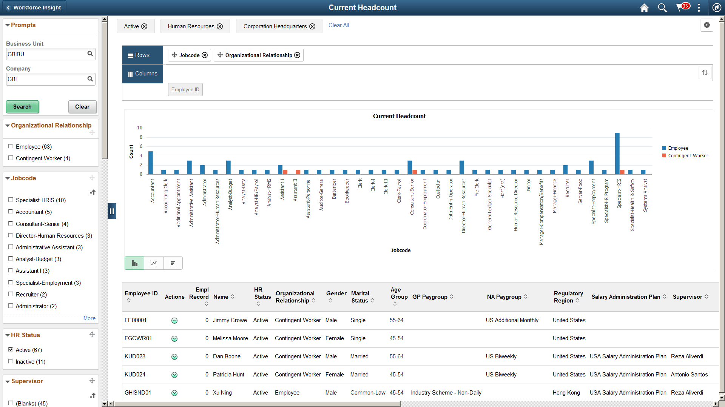This screenshot has height=407, width=725.
Task: Collapse the Prompts section
Action: (8, 25)
